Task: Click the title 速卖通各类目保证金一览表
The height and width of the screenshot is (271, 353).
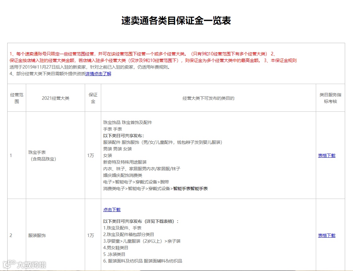Action: [176, 21]
